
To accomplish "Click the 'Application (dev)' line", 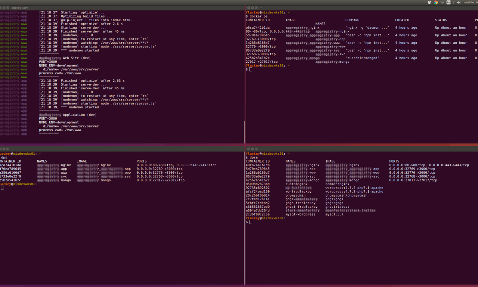I will (x=68, y=115).
